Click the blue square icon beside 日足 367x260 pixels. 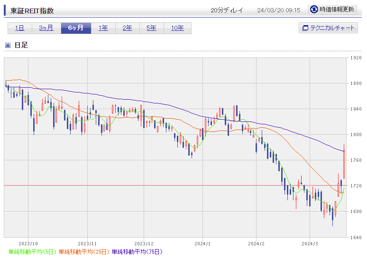click(8, 45)
